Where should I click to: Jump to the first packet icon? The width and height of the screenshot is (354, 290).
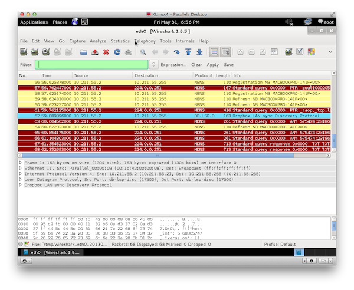point(188,52)
